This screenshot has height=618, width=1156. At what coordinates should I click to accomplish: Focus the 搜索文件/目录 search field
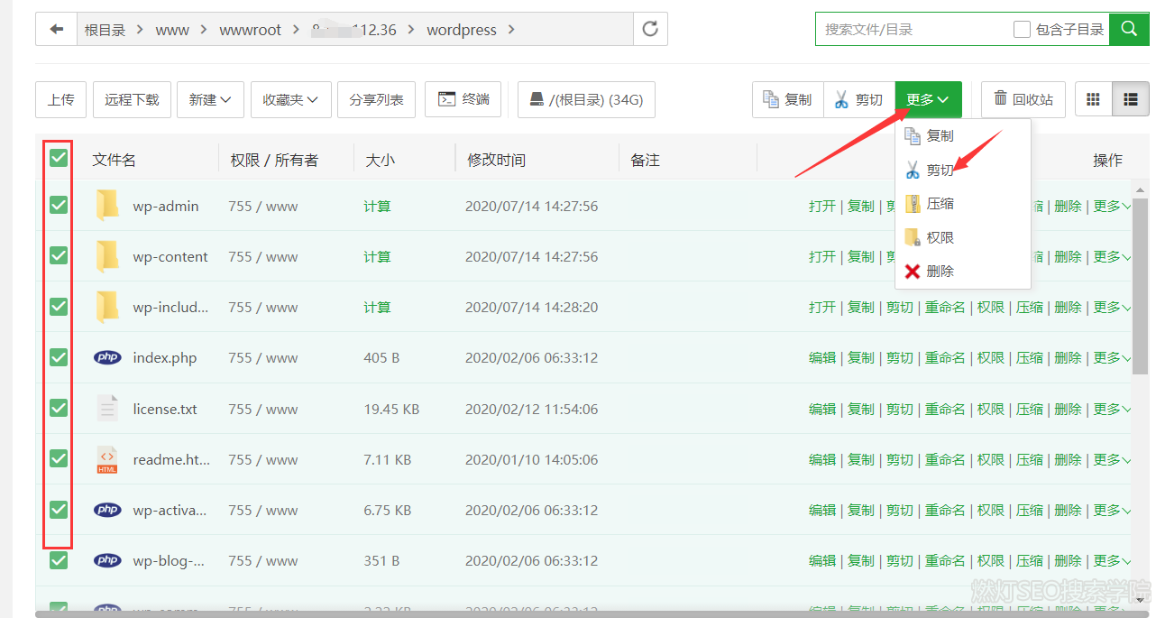coord(913,30)
